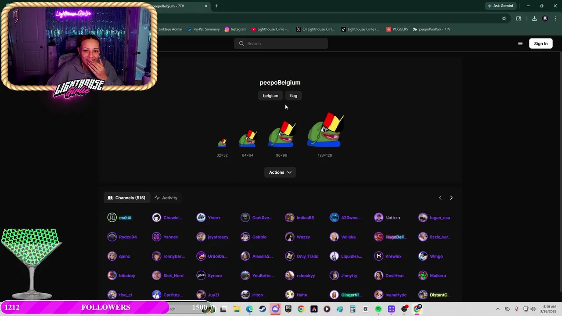Viewport: 562px width, 316px height.
Task: Go to previous page of channels
Action: point(440,197)
